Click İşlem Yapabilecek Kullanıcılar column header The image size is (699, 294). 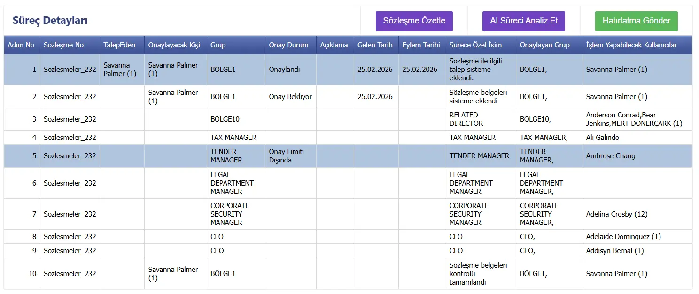click(x=631, y=45)
